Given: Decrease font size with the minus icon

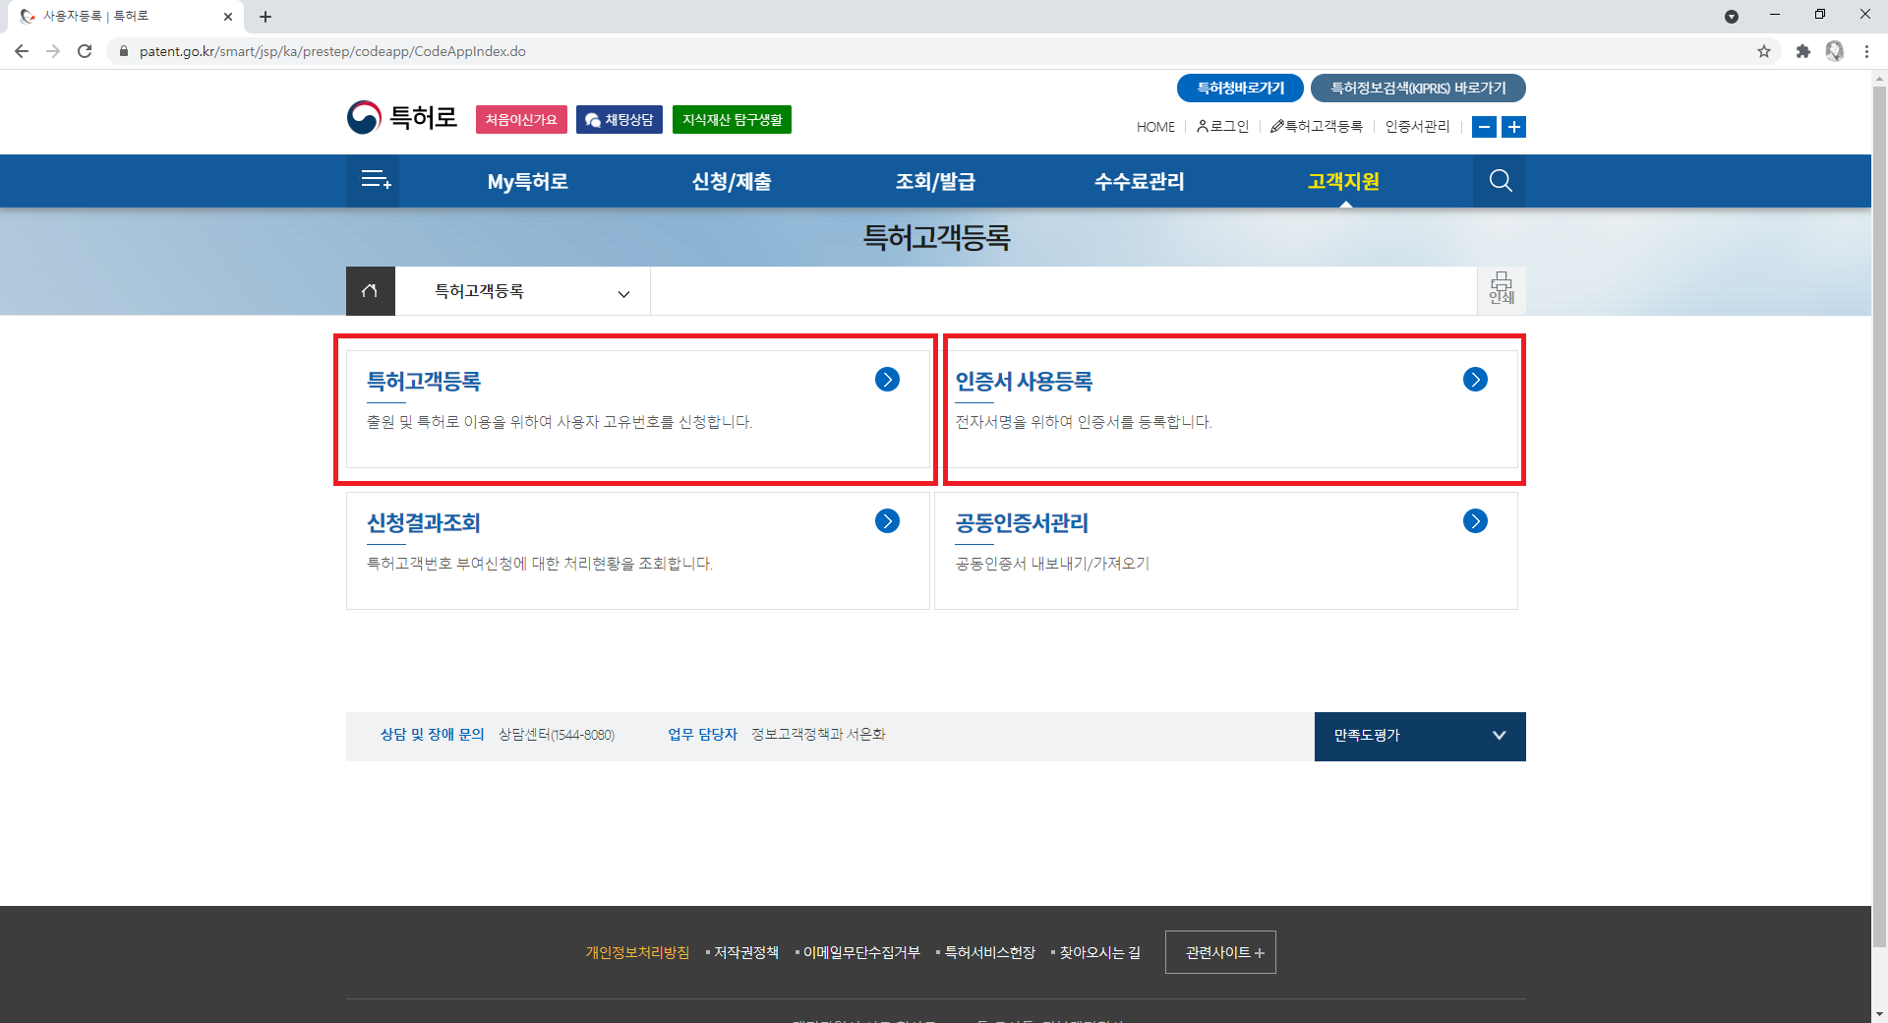Looking at the screenshot, I should pyautogui.click(x=1484, y=127).
